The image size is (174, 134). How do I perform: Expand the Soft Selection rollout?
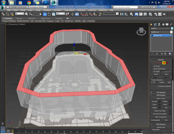point(161,92)
